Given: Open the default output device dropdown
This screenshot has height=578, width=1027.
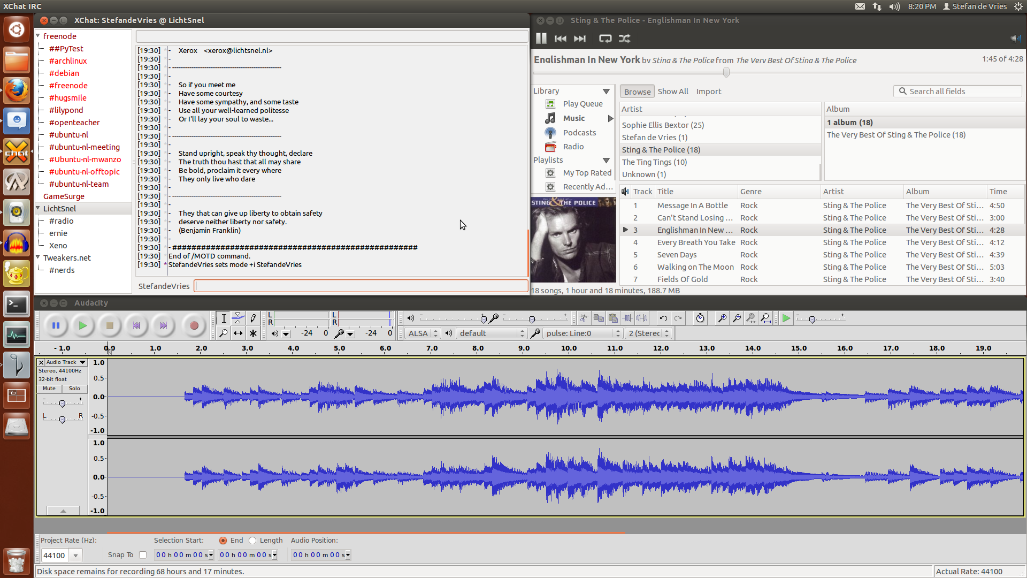Looking at the screenshot, I should (492, 333).
